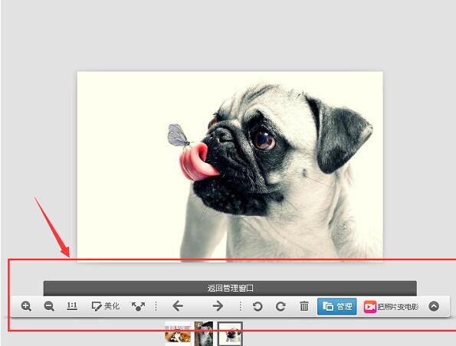The height and width of the screenshot is (346, 456).
Task: Show image at 1:1 actual size
Action: (72, 306)
